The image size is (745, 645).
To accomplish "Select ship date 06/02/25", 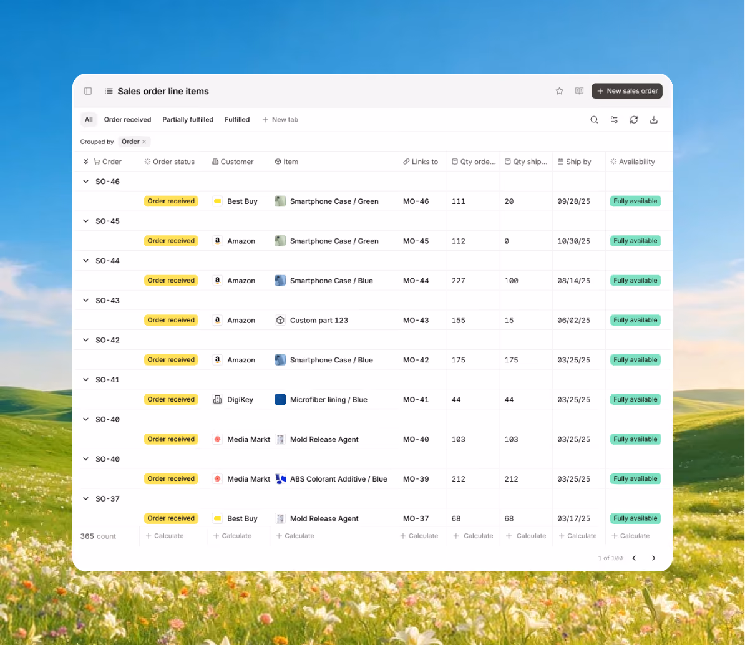I will point(573,320).
